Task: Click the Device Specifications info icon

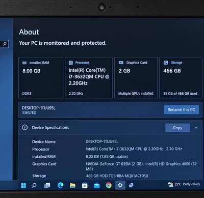Action: tap(25, 127)
